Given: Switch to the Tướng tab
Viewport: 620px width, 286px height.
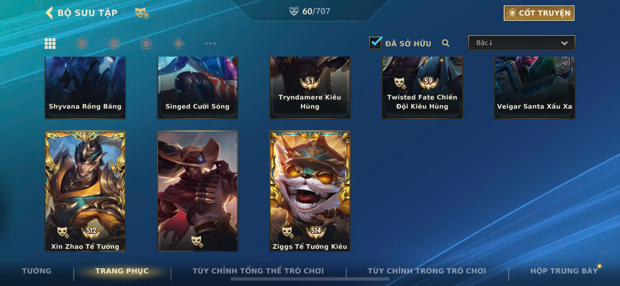Looking at the screenshot, I should pos(37,271).
